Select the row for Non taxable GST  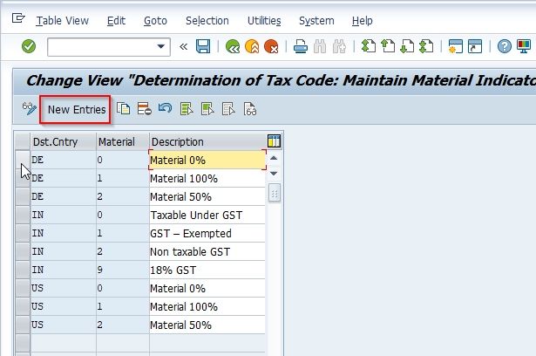click(23, 251)
